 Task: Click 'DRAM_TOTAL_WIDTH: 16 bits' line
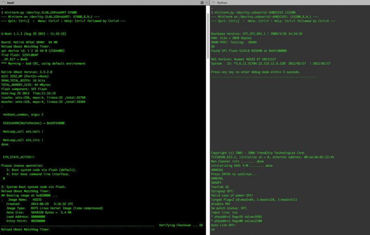[23, 80]
